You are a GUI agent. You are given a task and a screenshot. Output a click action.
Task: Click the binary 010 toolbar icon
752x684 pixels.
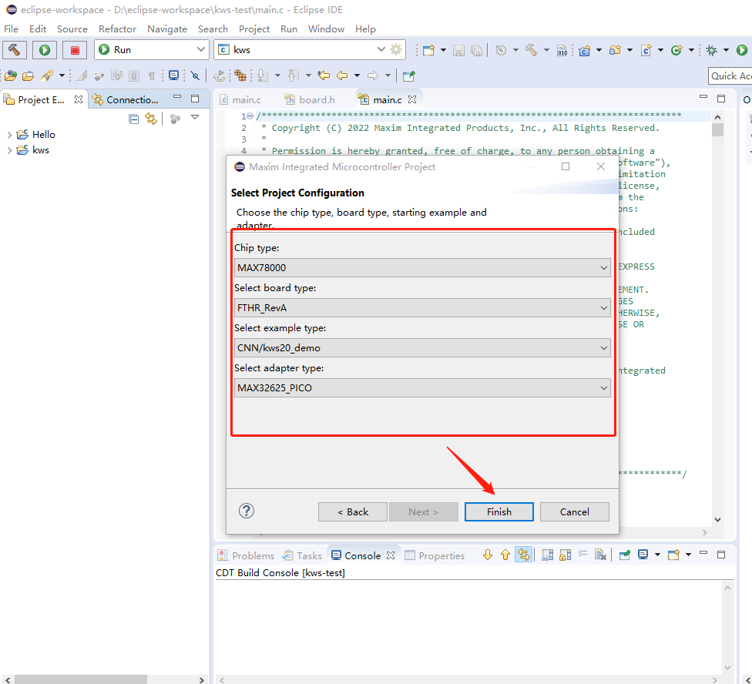562,50
